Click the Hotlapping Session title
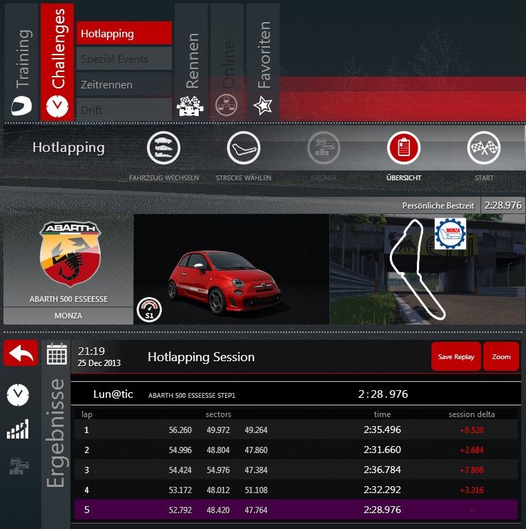 click(201, 357)
